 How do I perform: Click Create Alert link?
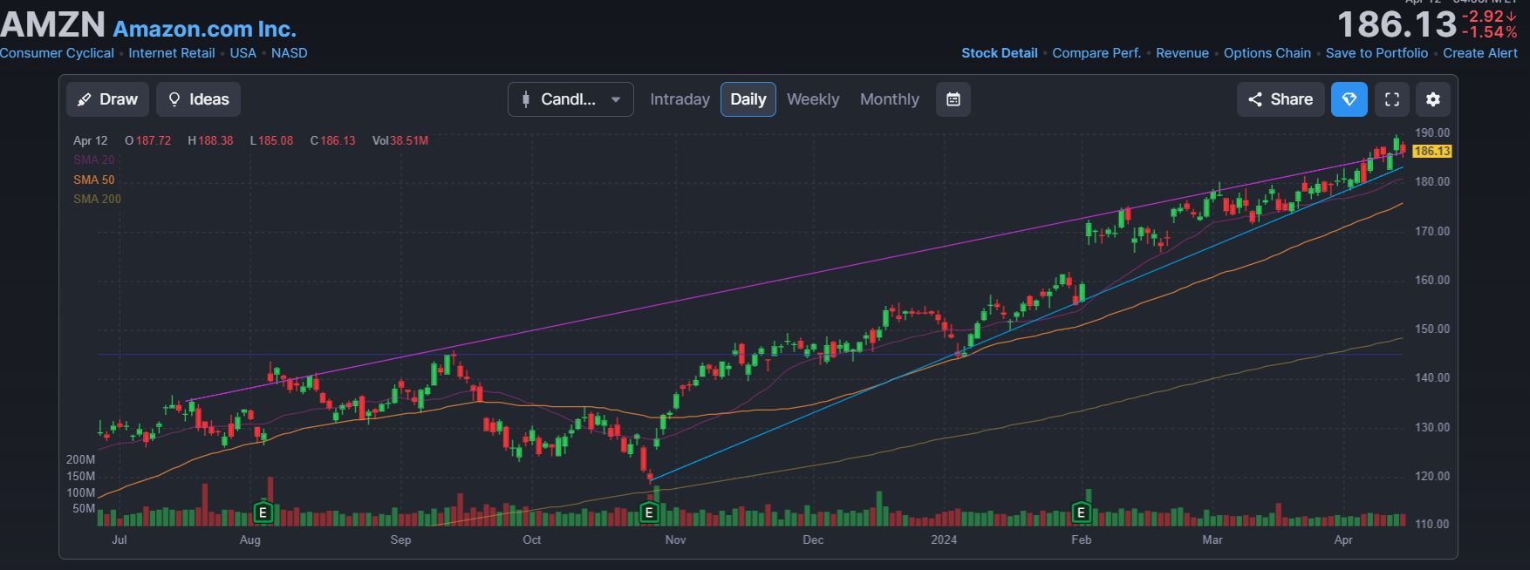(1480, 53)
